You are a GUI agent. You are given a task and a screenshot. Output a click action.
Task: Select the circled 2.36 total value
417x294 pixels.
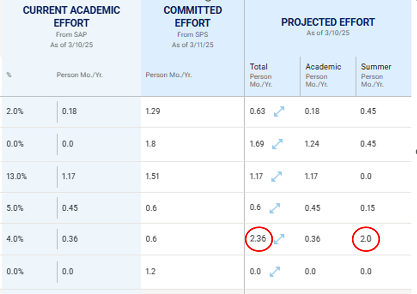[x=258, y=239]
